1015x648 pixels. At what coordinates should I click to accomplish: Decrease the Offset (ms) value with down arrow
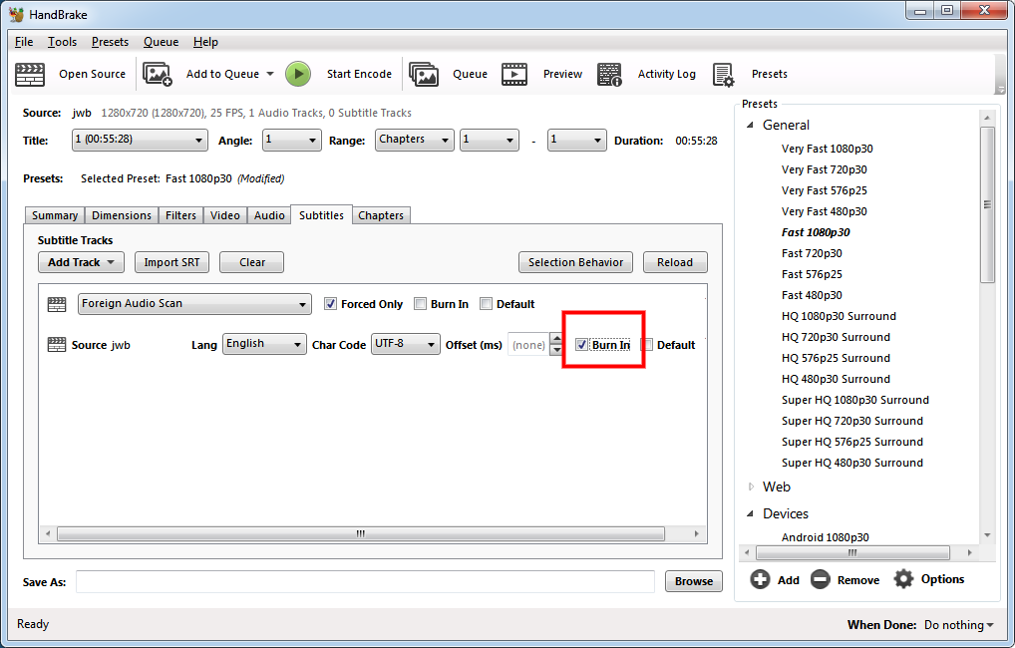[556, 350]
